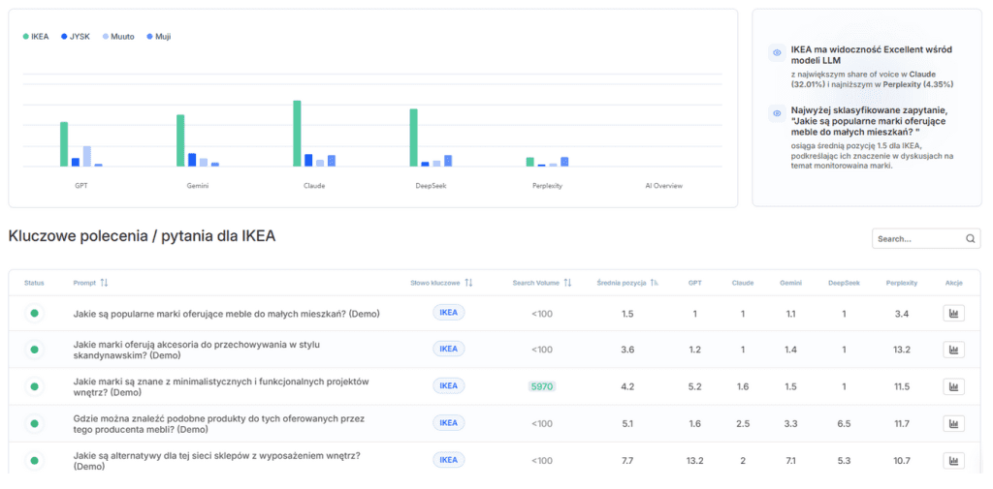Image resolution: width=993 pixels, height=489 pixels.
Task: Click GPT value 13.2 in 'alternatywy' row
Action: [x=694, y=461]
